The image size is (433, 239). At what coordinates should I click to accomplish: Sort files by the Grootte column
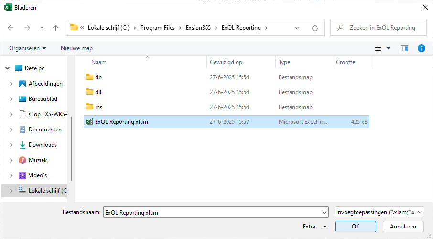(346, 62)
